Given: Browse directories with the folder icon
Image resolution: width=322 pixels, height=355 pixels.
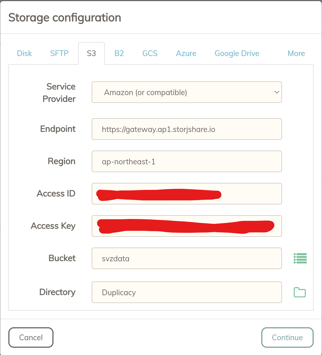Looking at the screenshot, I should tap(300, 292).
